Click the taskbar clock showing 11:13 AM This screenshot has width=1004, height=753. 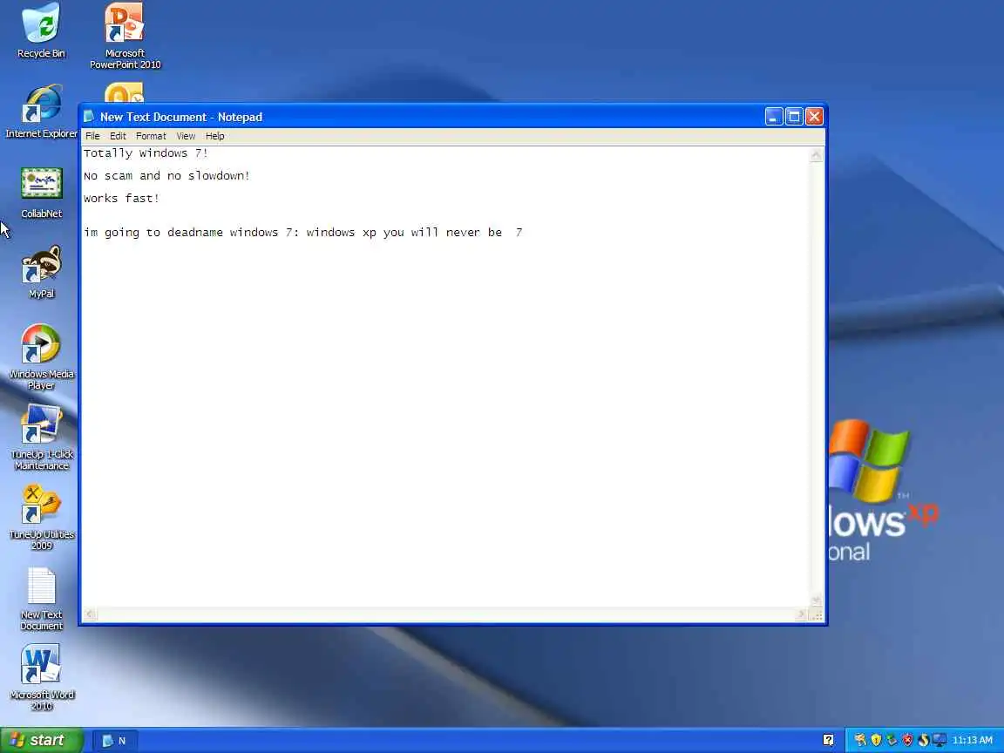[972, 740]
